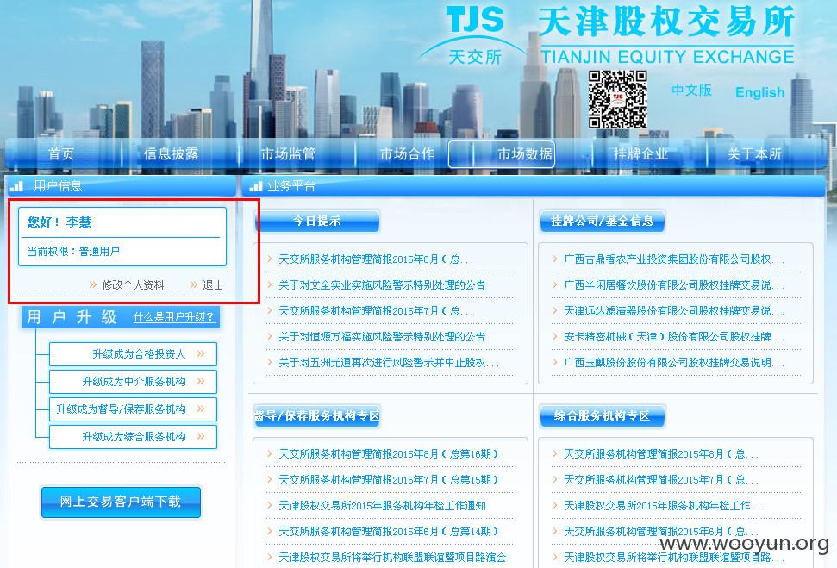The height and width of the screenshot is (568, 837).
Task: Click 退出 to log out
Action: click(x=213, y=285)
